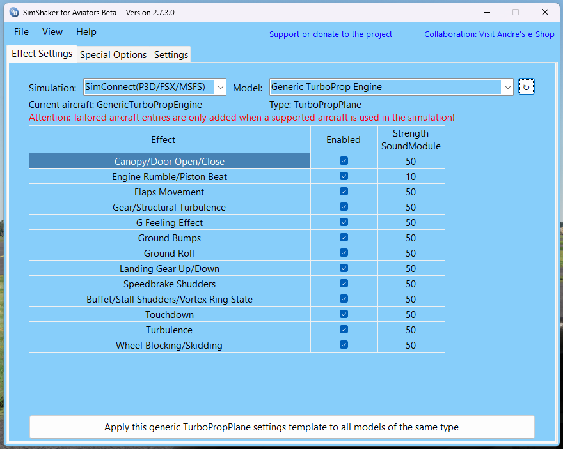Visit Andre's e-Shop collaboration link
This screenshot has height=449, width=563.
pos(489,34)
